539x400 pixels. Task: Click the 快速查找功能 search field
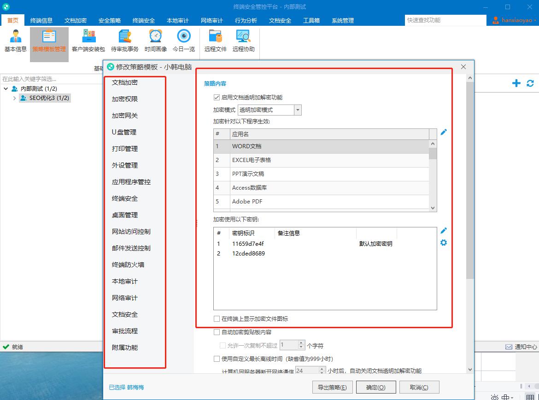click(x=445, y=20)
